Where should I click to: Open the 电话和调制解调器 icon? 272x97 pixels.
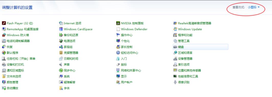click(x=4, y=41)
